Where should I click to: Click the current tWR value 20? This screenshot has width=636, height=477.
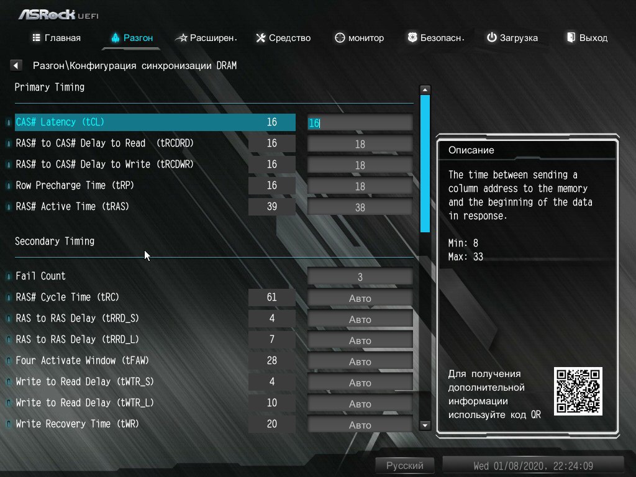272,424
